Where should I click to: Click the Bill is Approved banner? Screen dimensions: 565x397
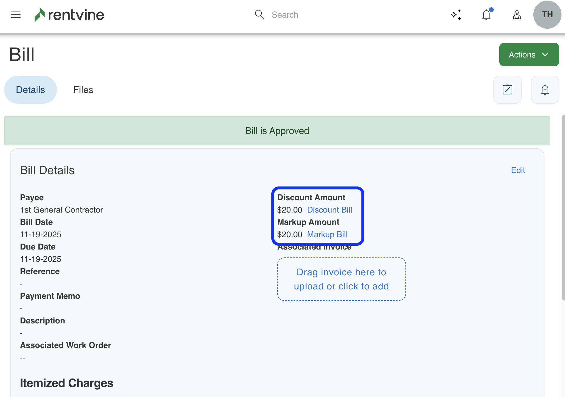pos(277,131)
